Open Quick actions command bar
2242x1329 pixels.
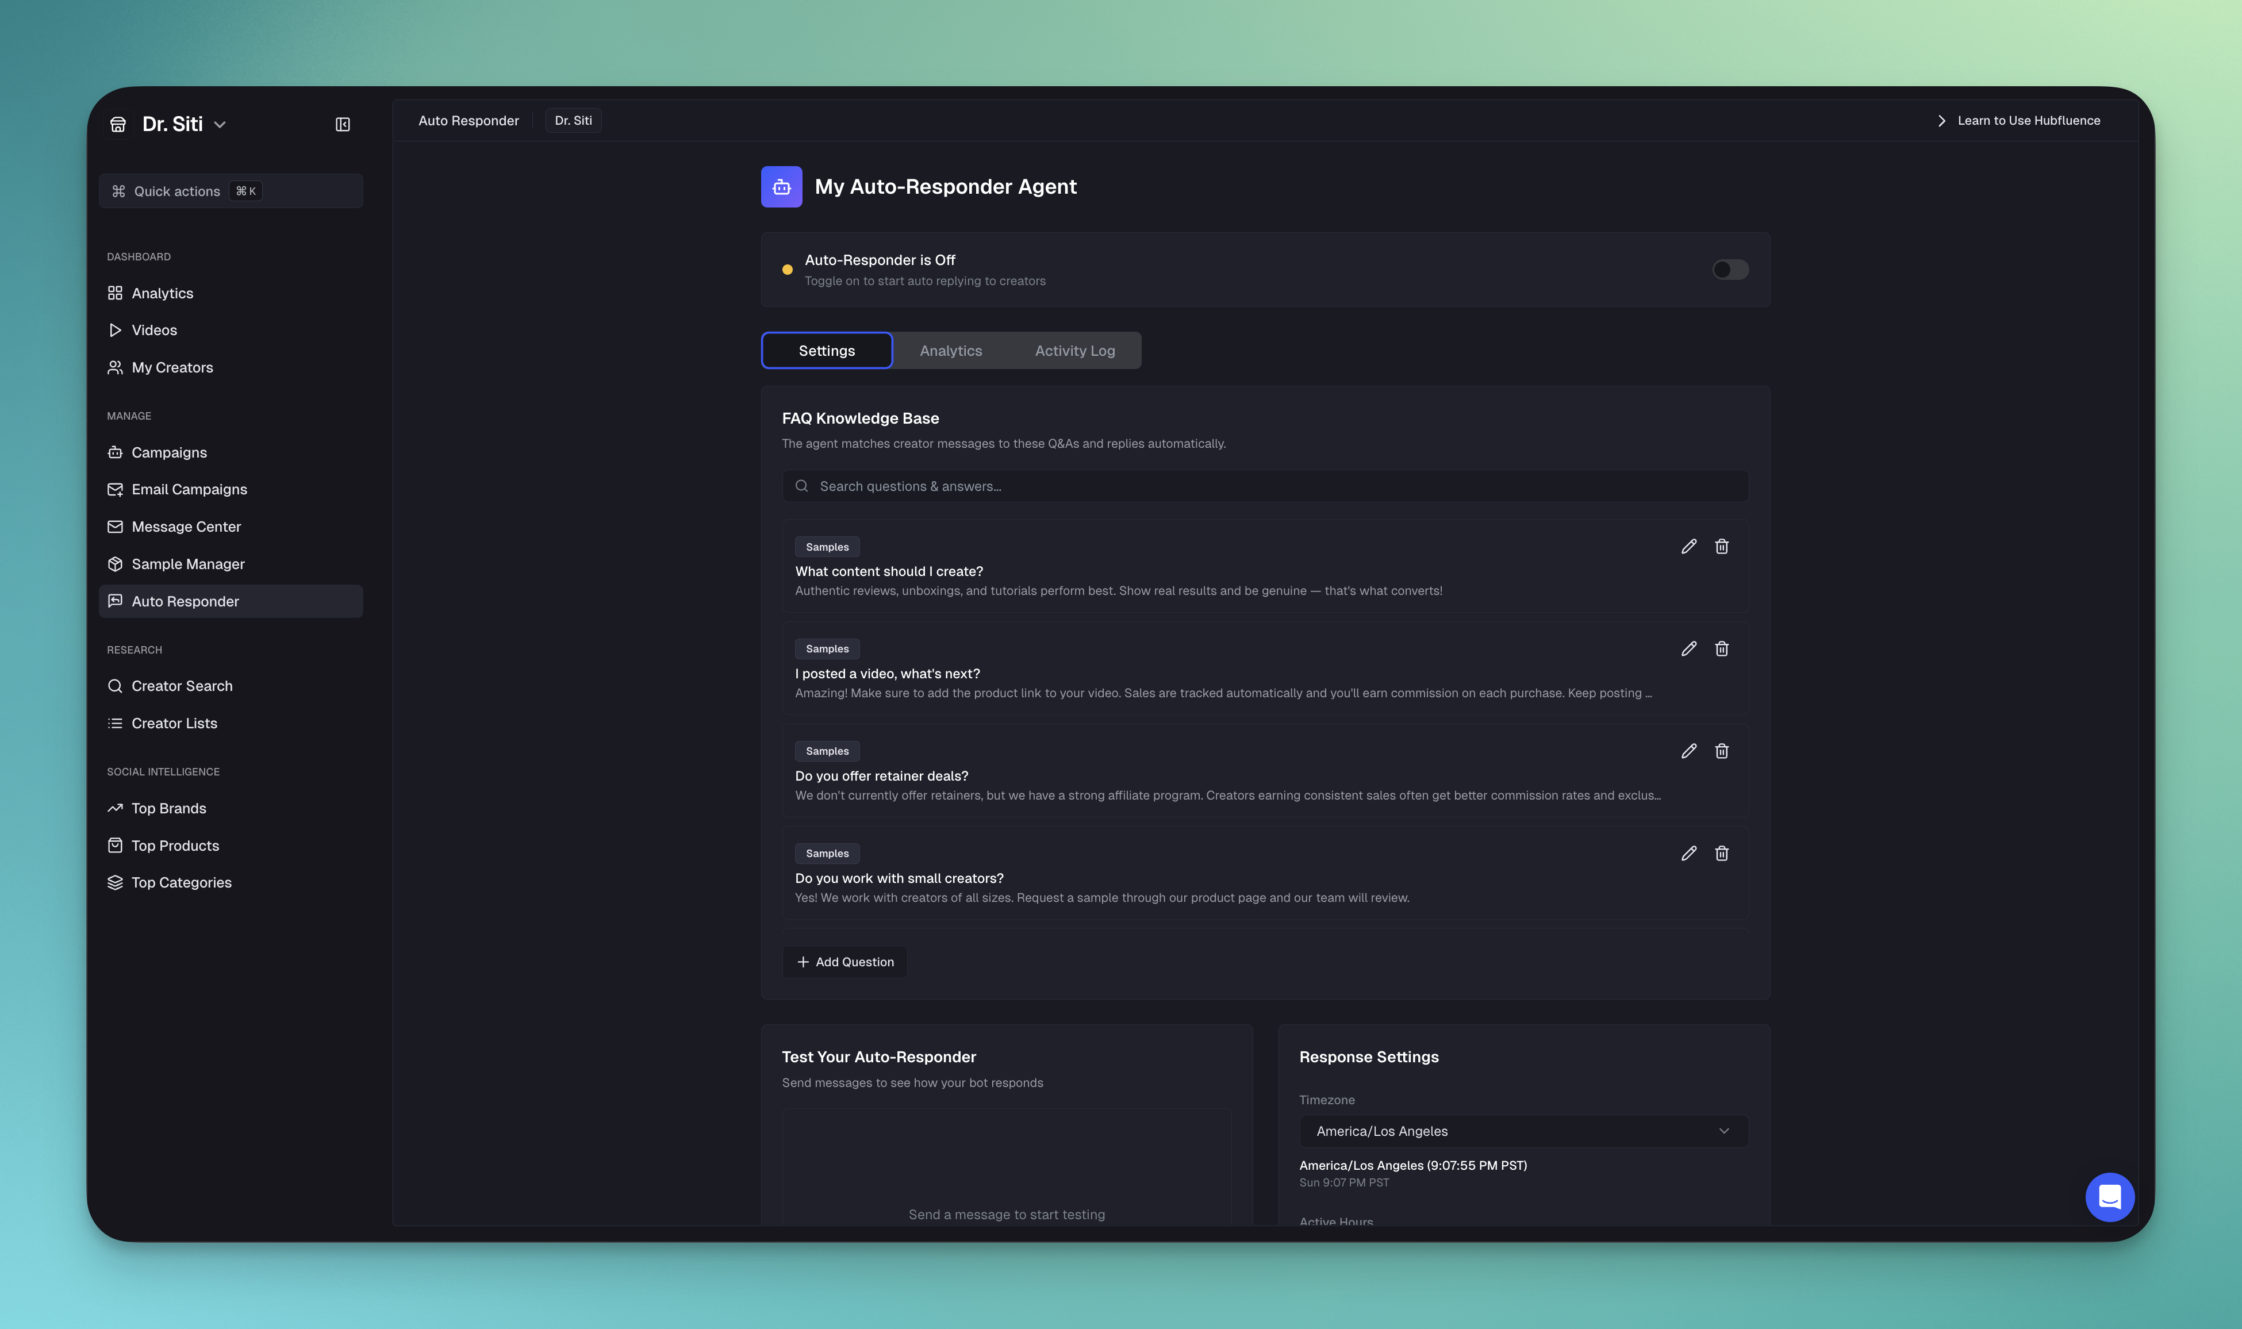pos(230,191)
